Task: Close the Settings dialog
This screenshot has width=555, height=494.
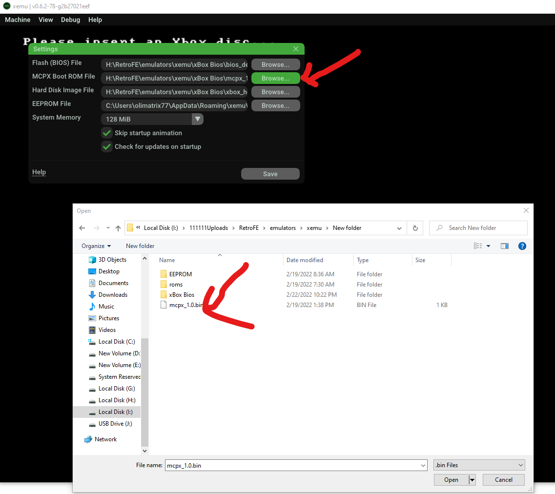Action: (296, 49)
